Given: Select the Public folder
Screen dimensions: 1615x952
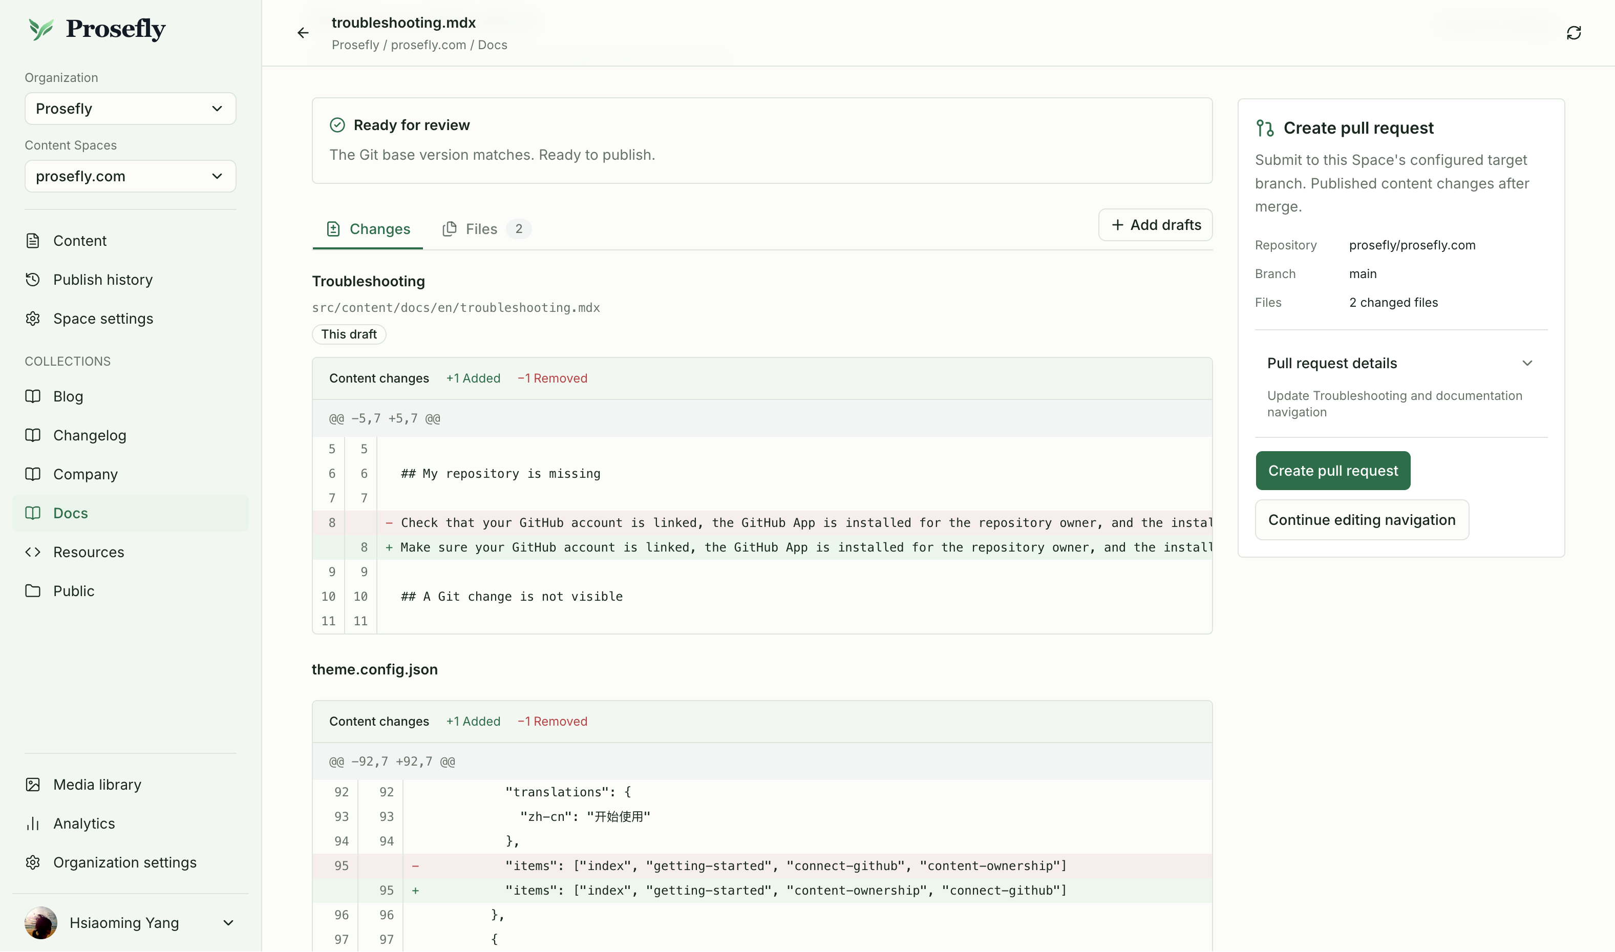Looking at the screenshot, I should pos(130,591).
